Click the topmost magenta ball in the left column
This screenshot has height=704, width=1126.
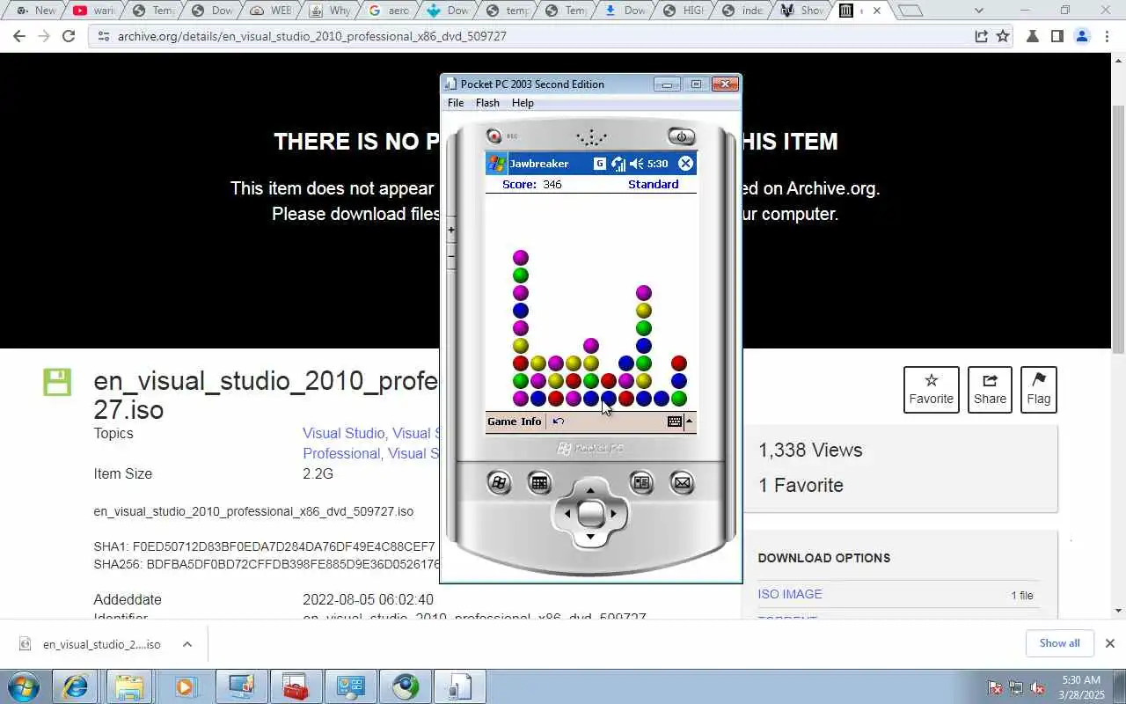tap(521, 258)
